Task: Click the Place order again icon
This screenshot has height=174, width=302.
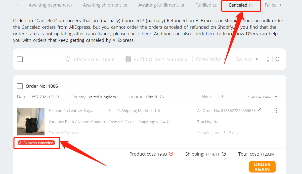Action: (68, 59)
